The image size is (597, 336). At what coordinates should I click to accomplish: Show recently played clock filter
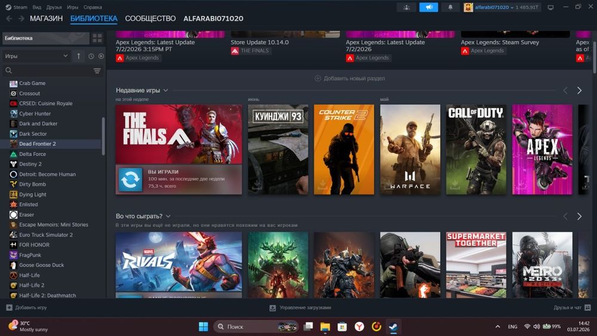(x=91, y=56)
